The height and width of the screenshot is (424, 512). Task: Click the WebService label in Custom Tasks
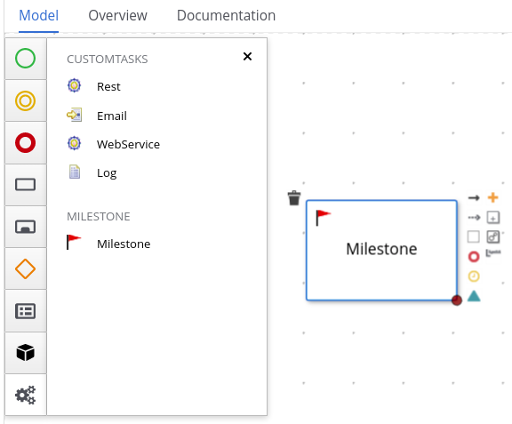tap(128, 144)
